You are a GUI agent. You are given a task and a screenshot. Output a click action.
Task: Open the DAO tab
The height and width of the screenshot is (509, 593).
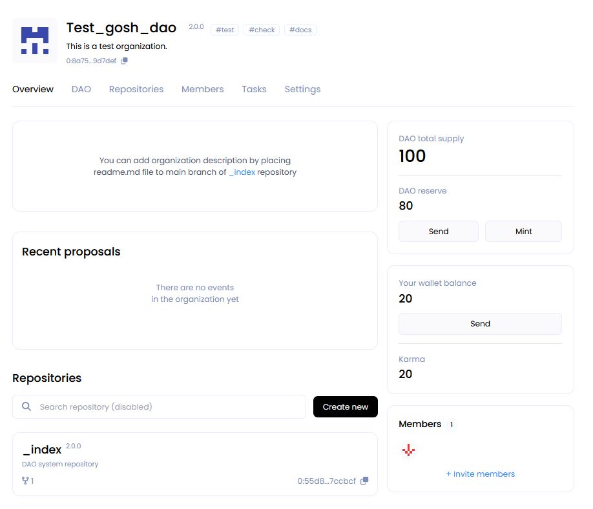(81, 89)
